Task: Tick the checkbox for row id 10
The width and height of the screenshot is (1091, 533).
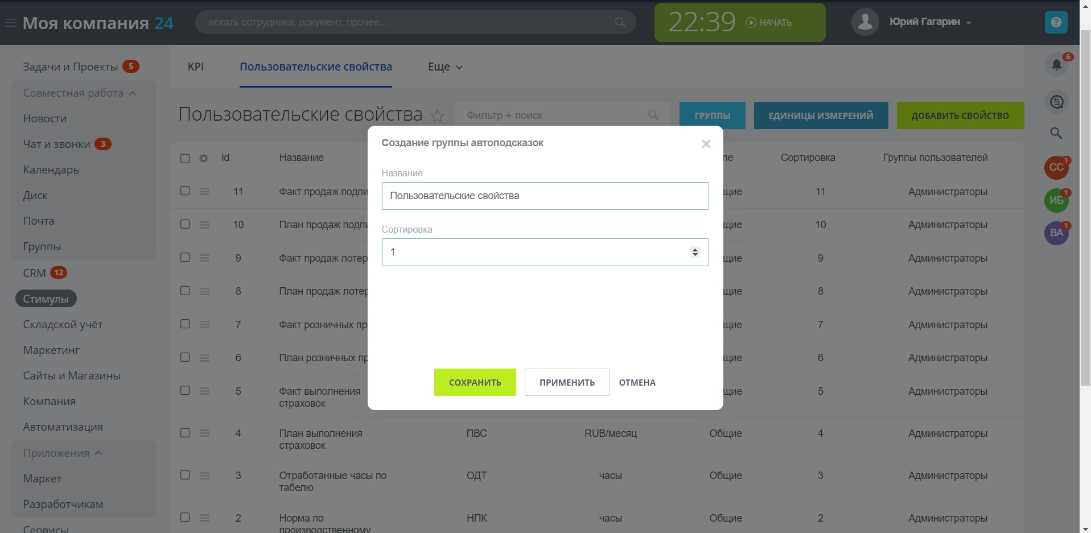Action: coord(185,224)
